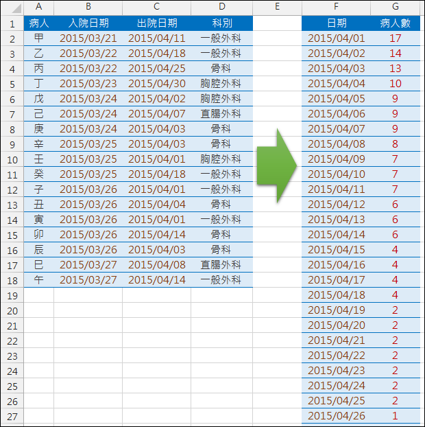Screen dimensions: 425x427
Task: Select row 19 header
Action: (x=12, y=295)
